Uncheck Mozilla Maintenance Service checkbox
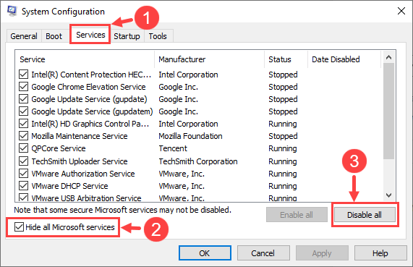The height and width of the screenshot is (267, 413). (23, 136)
